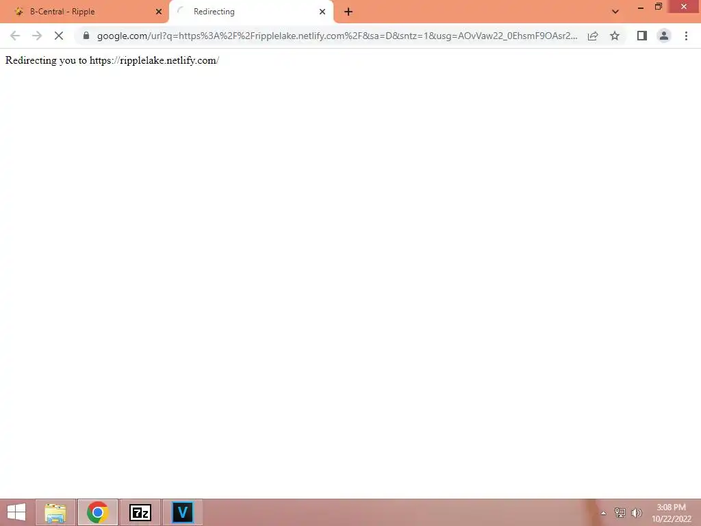Share this page icon
Viewport: 701px width, 526px height.
(x=593, y=36)
